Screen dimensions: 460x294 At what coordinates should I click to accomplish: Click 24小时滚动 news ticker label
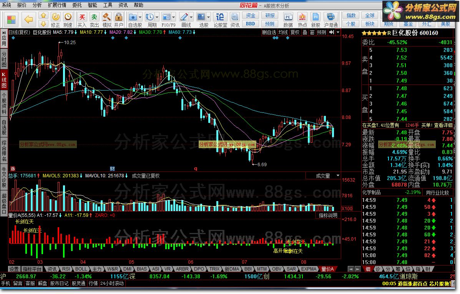[112, 284]
